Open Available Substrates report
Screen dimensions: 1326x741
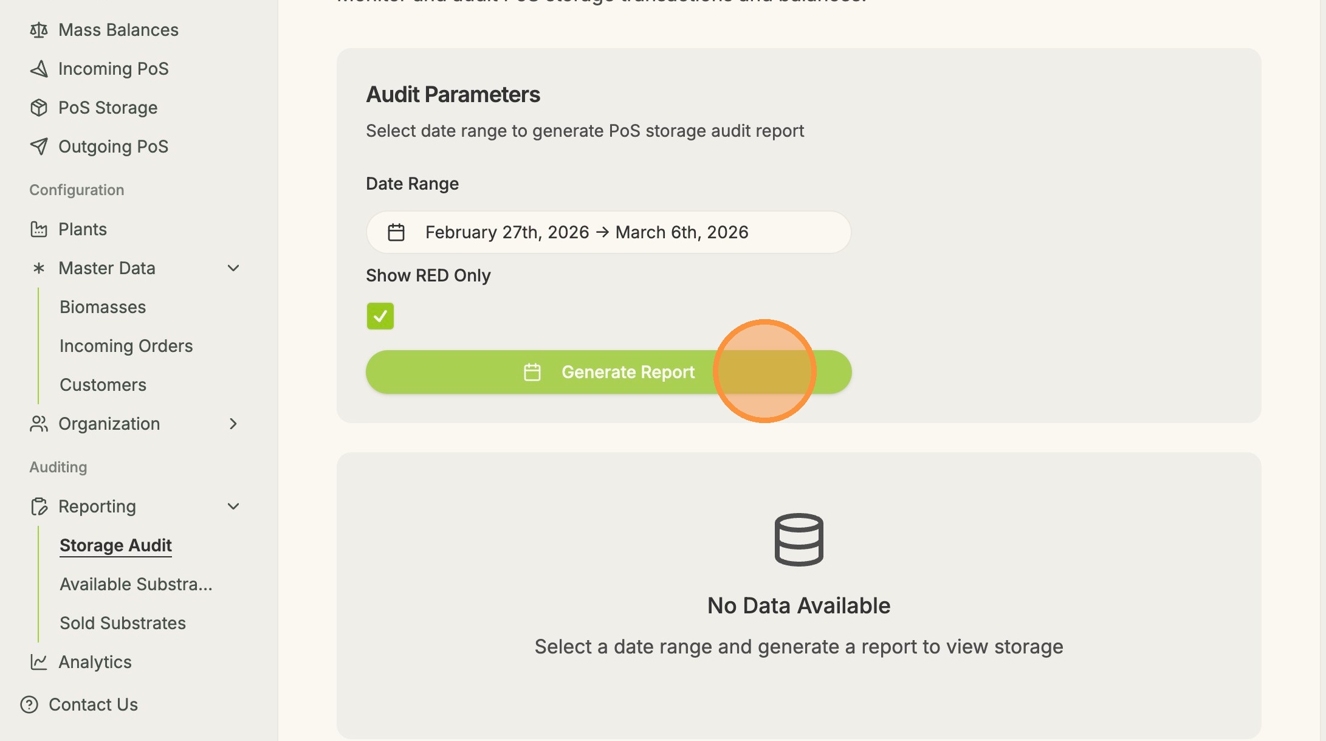(x=136, y=584)
